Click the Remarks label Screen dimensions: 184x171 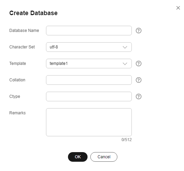tap(18, 113)
